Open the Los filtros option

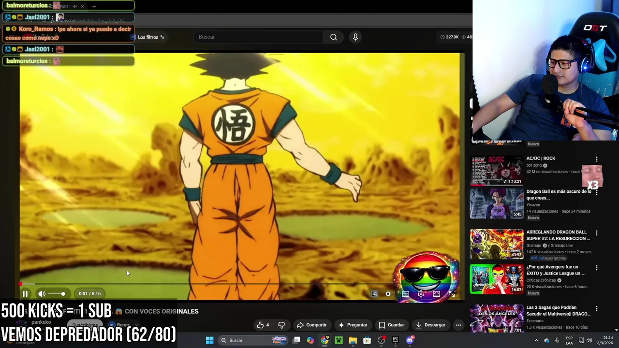pos(147,37)
